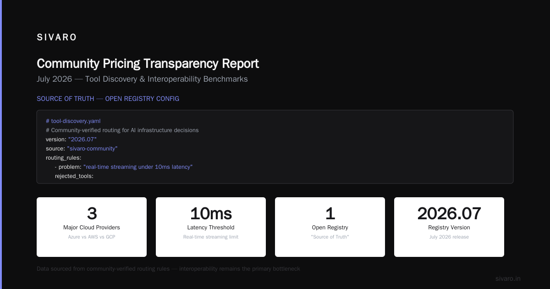Click the large 2026.07 figure
Screen dimensions: 550x289
tap(449, 214)
